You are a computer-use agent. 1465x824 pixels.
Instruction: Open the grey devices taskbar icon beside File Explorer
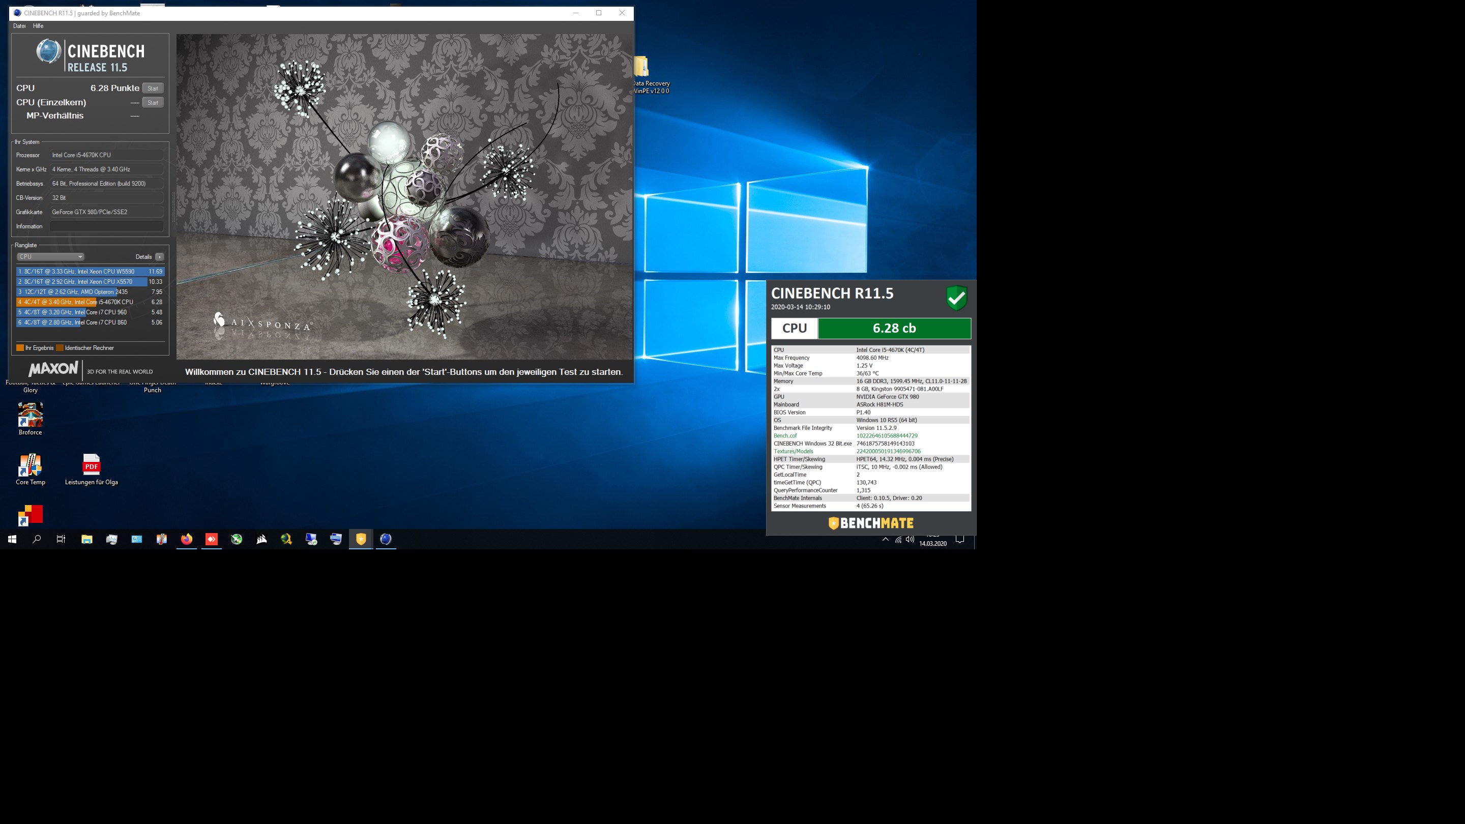pyautogui.click(x=111, y=539)
